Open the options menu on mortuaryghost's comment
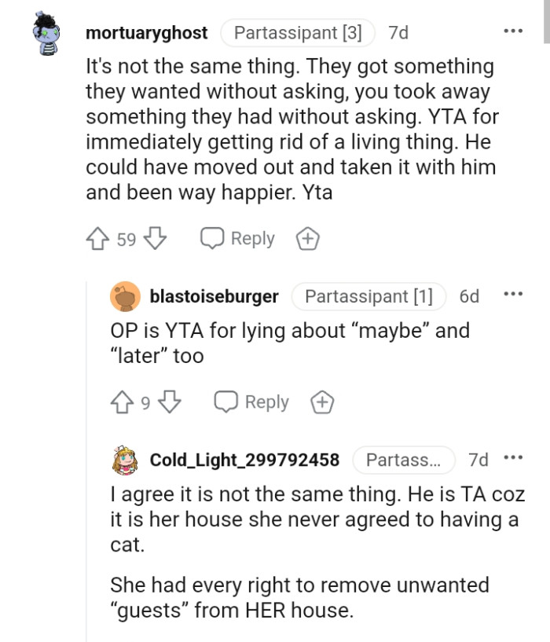Viewport: 550px width, 642px height. click(x=512, y=30)
